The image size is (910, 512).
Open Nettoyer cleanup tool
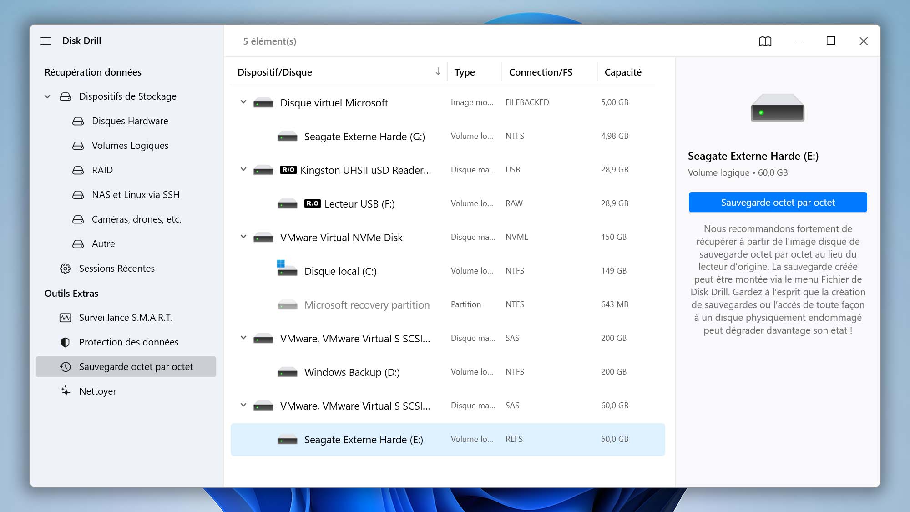(x=98, y=391)
